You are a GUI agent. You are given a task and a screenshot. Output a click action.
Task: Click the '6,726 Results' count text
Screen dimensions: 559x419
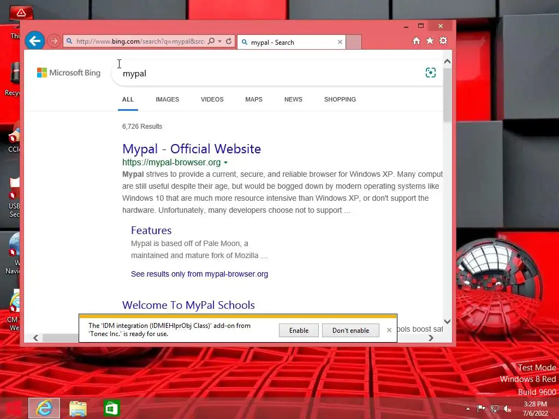142,127
